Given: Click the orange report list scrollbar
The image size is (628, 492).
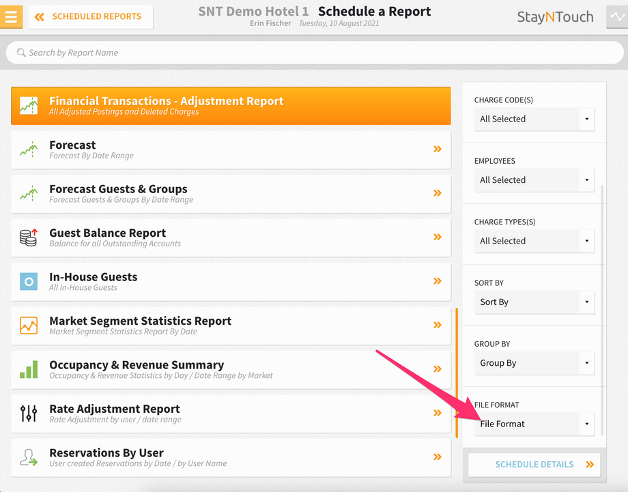Looking at the screenshot, I should (x=457, y=373).
